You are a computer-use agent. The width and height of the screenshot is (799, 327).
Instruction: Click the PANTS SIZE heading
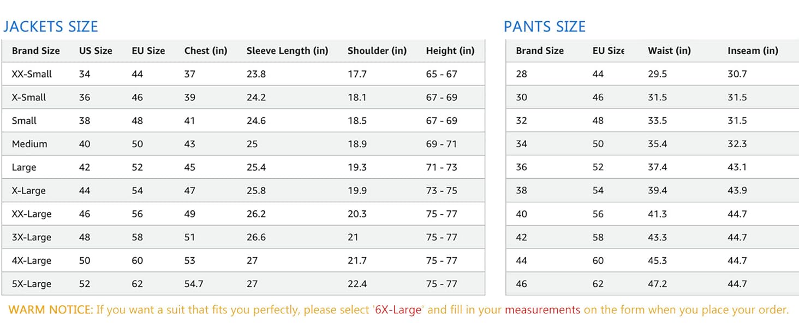pos(544,27)
